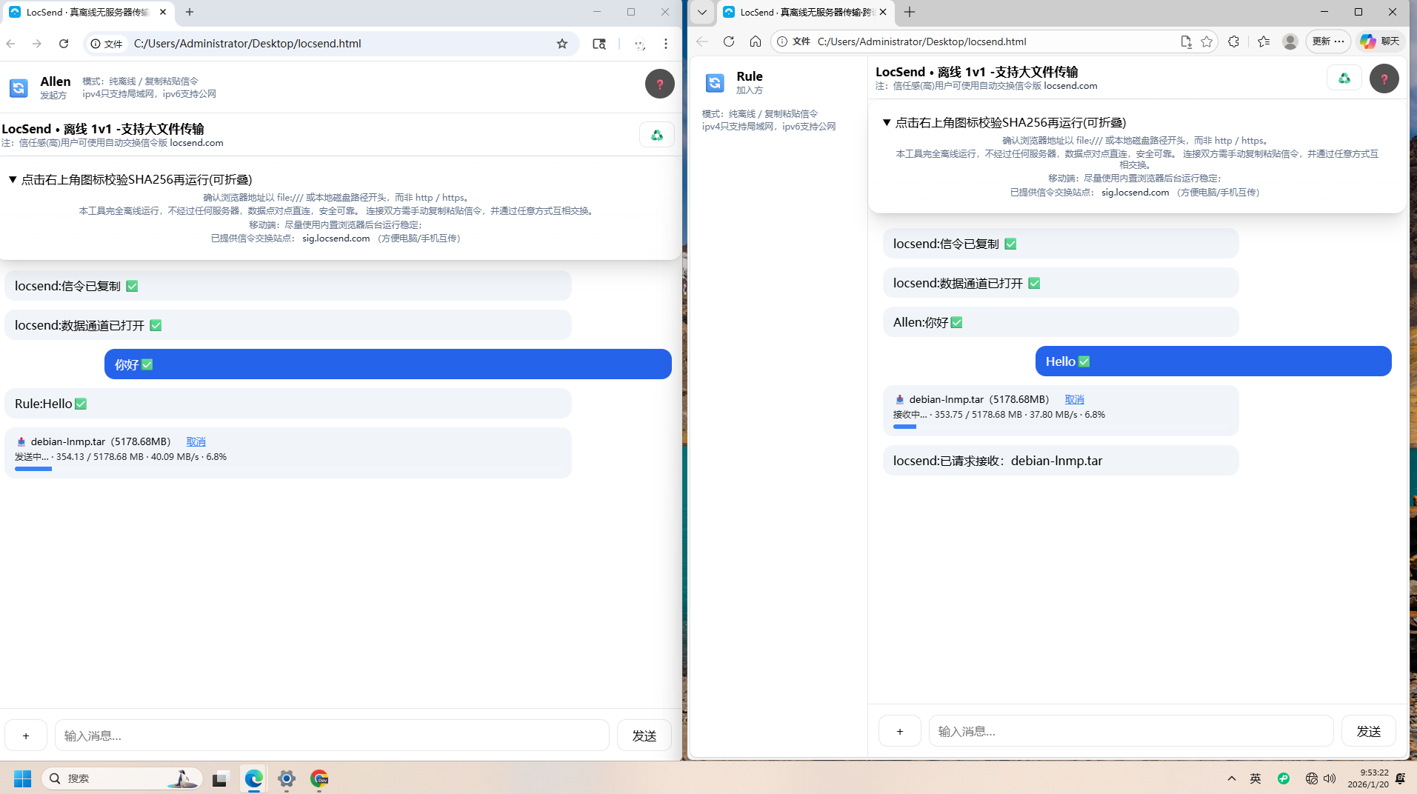Image resolution: width=1417 pixels, height=794 pixels.
Task: Click the plus attach button in Rule's window
Action: [900, 731]
